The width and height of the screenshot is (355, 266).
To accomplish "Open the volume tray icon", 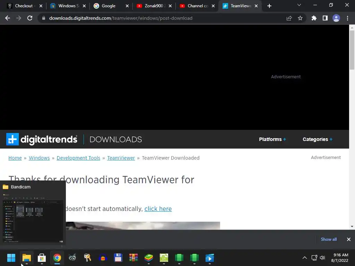I will tap(322, 258).
